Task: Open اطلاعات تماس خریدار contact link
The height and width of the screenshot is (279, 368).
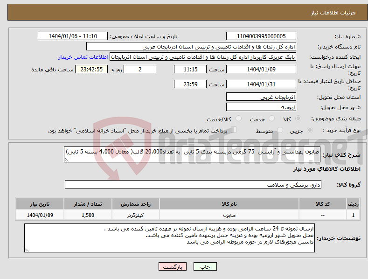Action: [x=83, y=57]
